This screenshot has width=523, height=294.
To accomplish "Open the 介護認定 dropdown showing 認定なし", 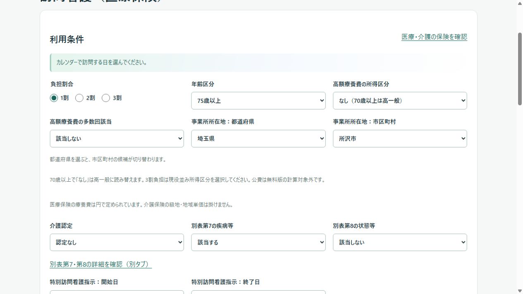I will tap(117, 242).
